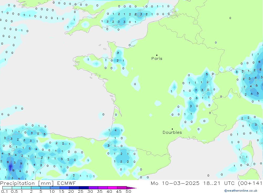Click the ECMWF model label
This screenshot has width=263, height=193.
point(67,183)
